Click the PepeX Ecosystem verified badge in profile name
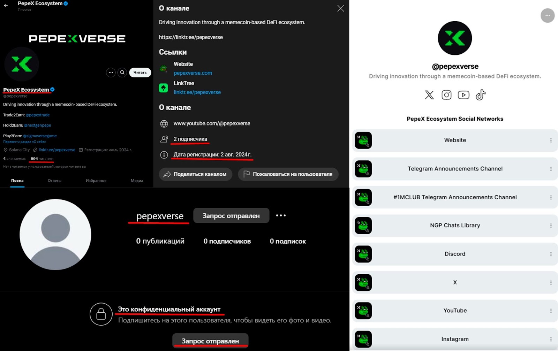 tap(52, 90)
